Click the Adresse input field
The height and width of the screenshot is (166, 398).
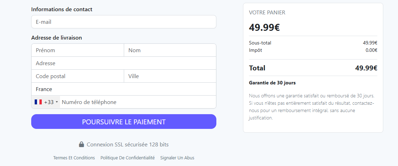[124, 63]
